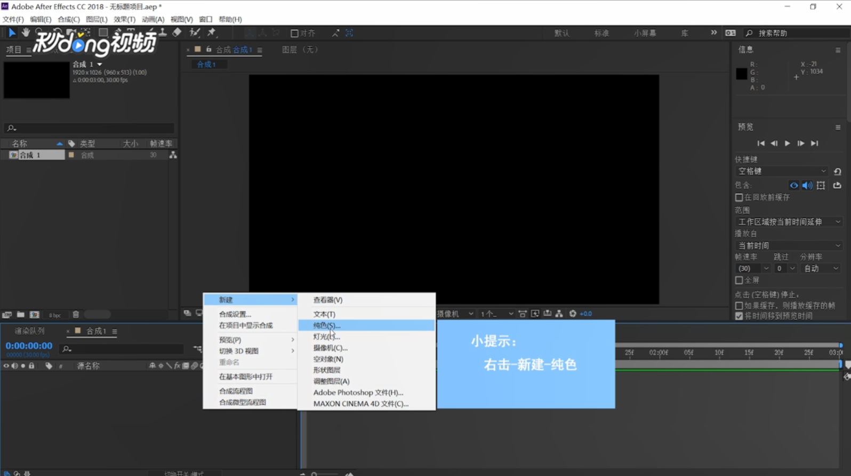Open the 效果(T) menu in menu bar
The width and height of the screenshot is (851, 476).
tap(124, 19)
